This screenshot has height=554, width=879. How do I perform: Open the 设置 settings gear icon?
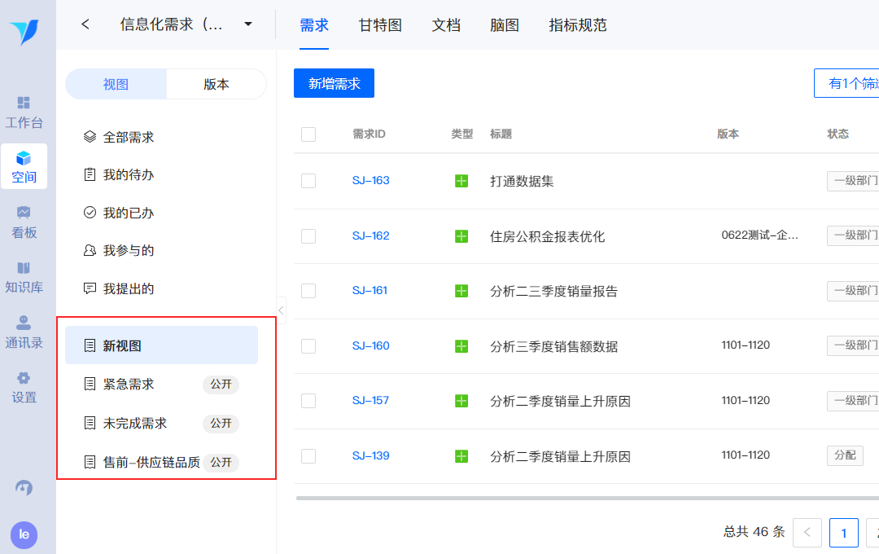point(24,378)
